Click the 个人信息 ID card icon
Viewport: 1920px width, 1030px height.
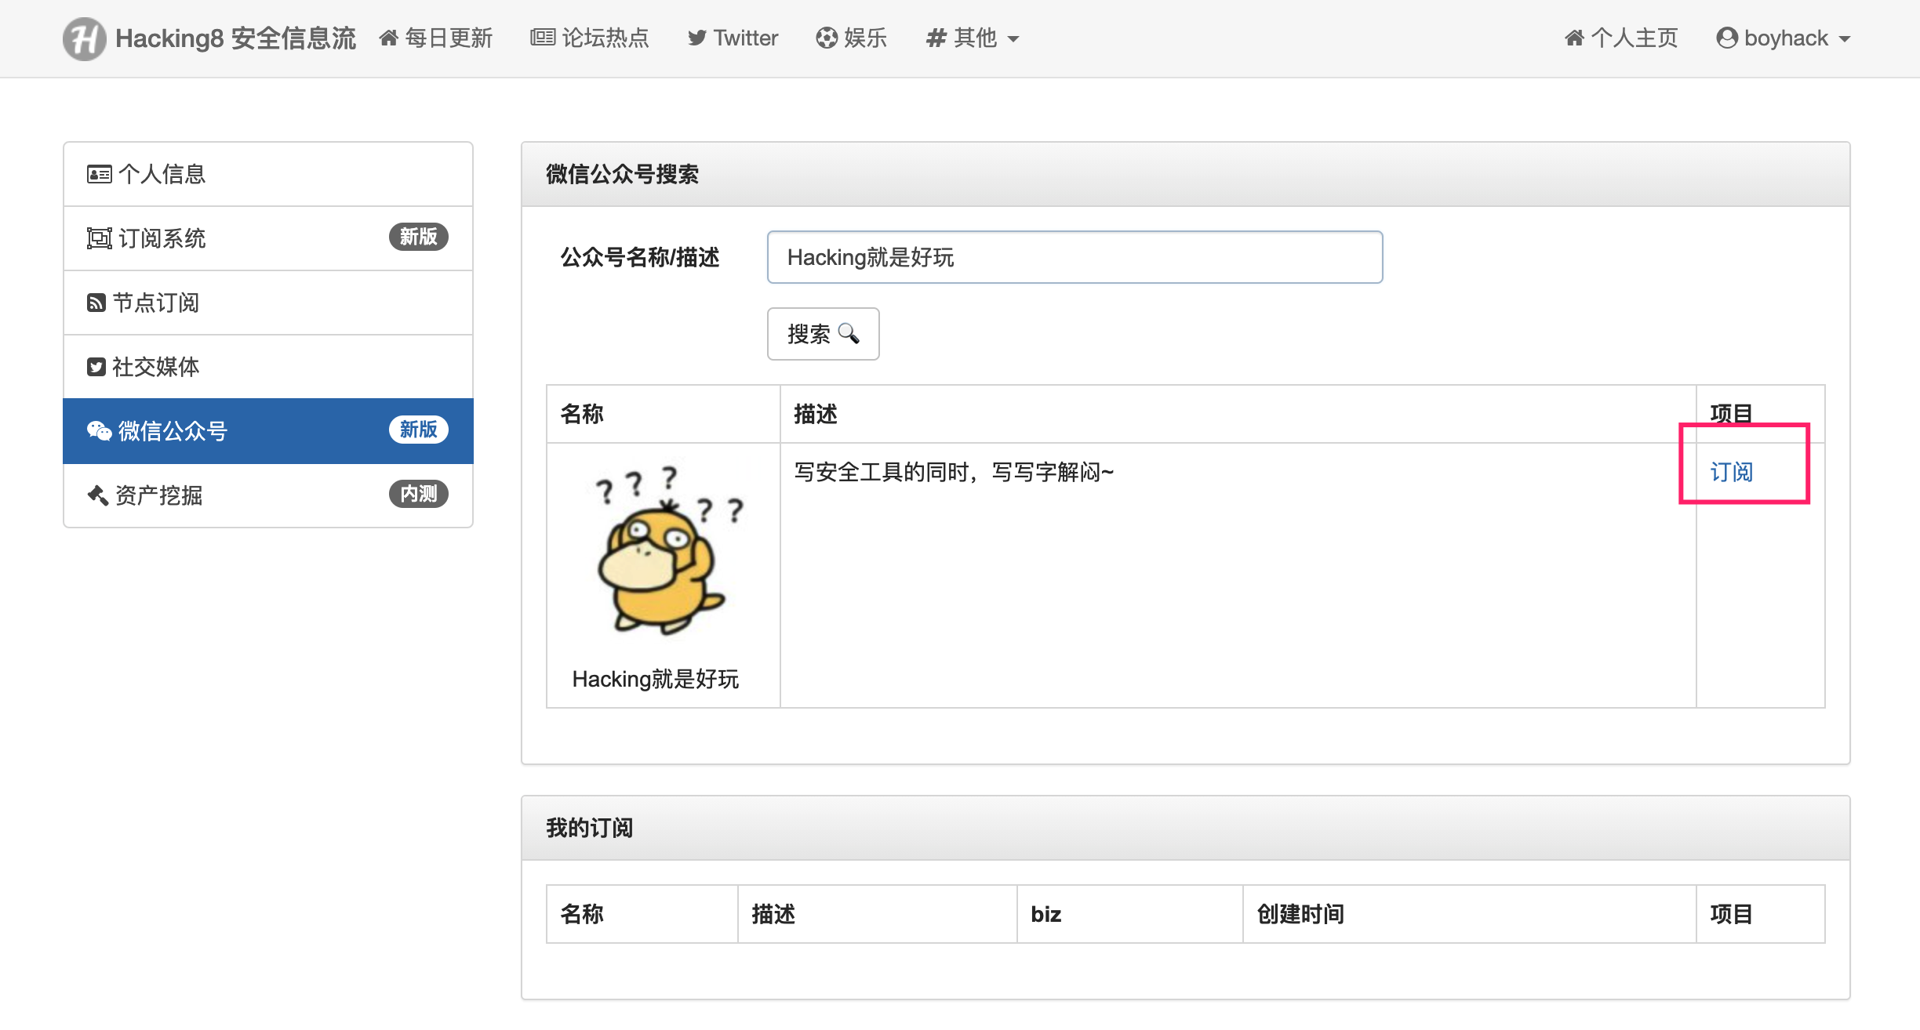point(99,174)
